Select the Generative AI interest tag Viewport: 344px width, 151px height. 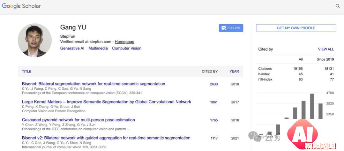pyautogui.click(x=72, y=48)
